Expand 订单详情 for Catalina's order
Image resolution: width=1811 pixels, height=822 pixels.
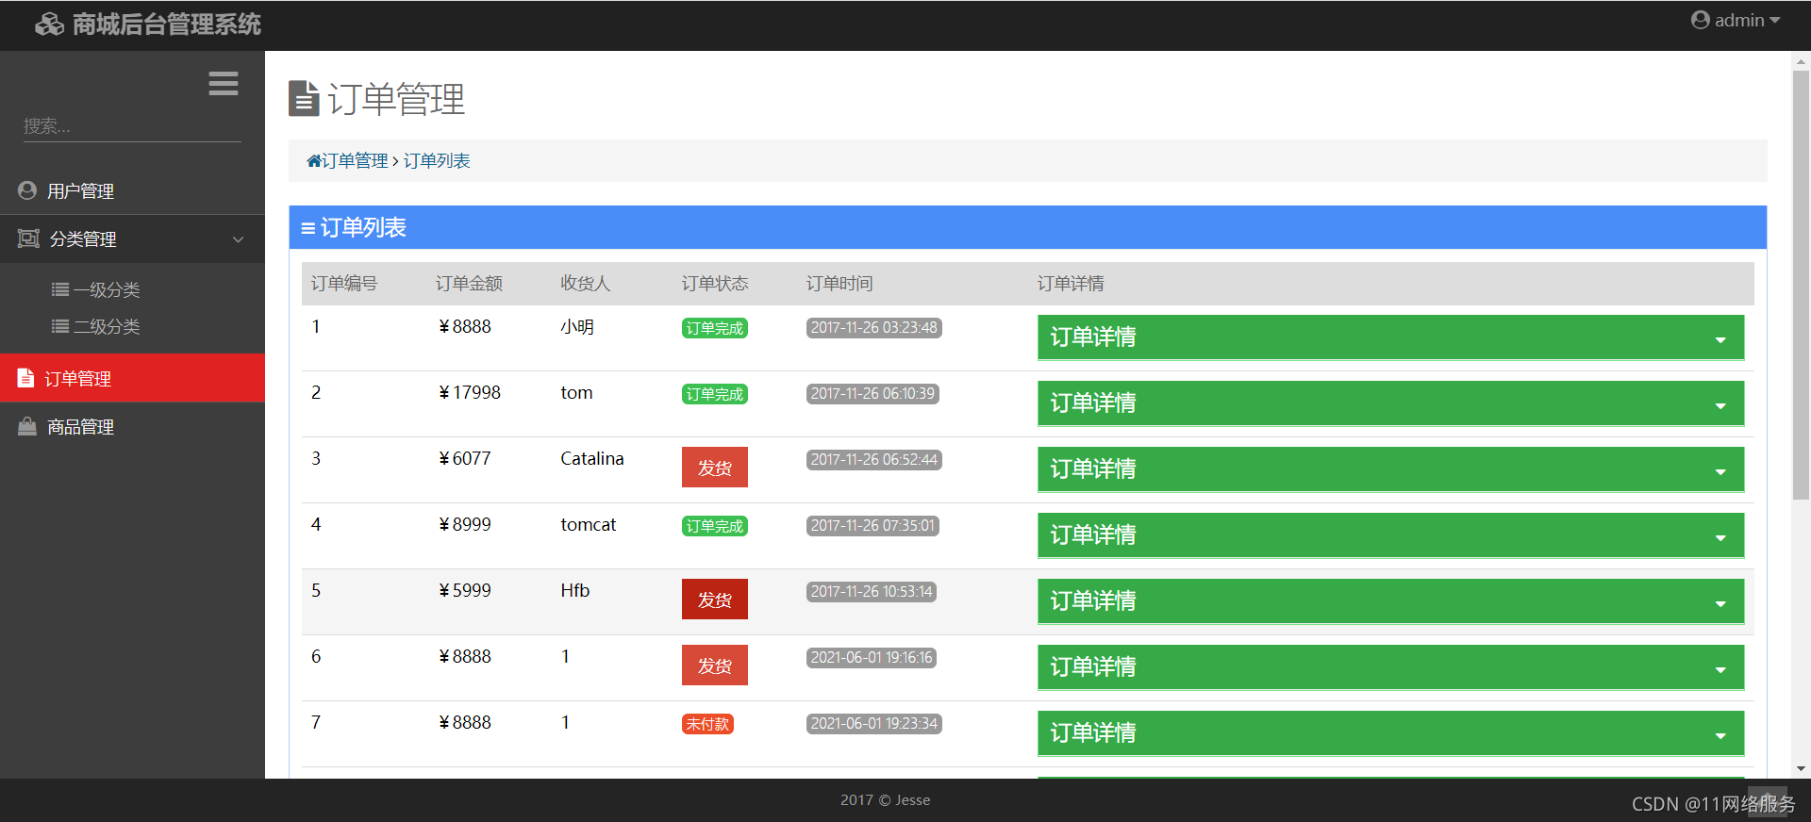pos(1390,469)
